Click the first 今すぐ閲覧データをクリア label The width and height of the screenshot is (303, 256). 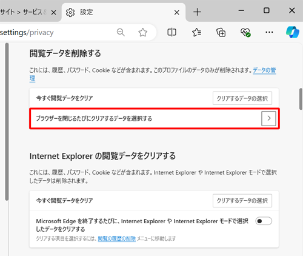[x=64, y=98]
